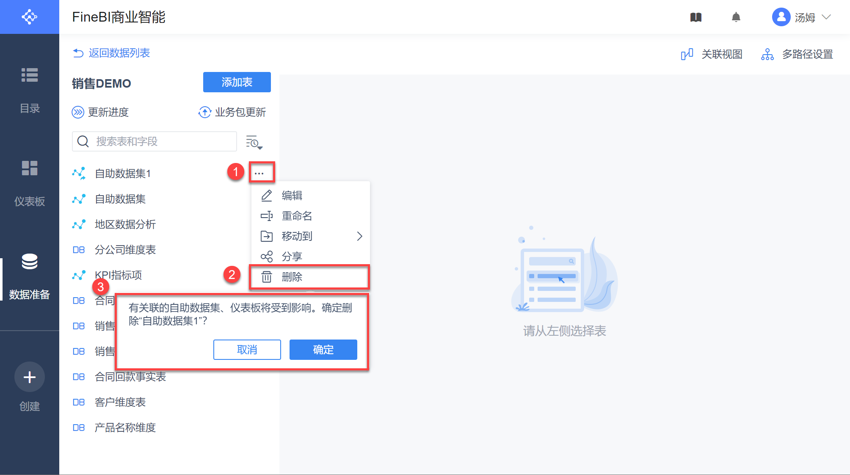Viewport: 850px width, 475px height.
Task: Click the 创建 plus icon
Action: [x=30, y=377]
